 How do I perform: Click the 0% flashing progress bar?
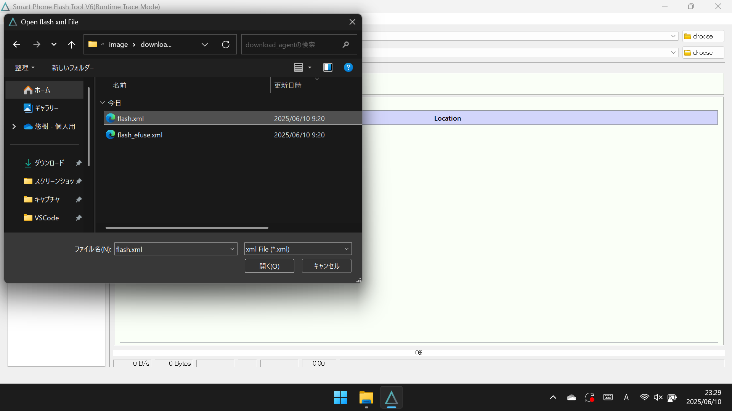(418, 353)
